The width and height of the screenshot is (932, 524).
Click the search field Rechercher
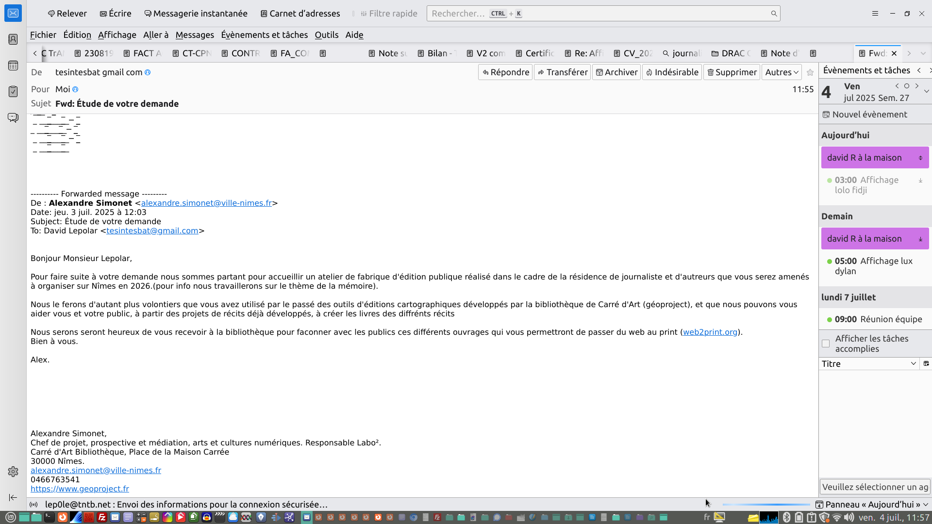tap(602, 14)
